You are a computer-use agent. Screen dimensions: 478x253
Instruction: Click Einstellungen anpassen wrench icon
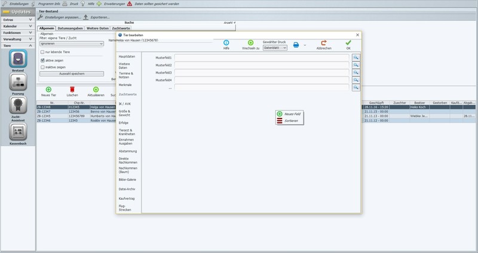(x=40, y=17)
